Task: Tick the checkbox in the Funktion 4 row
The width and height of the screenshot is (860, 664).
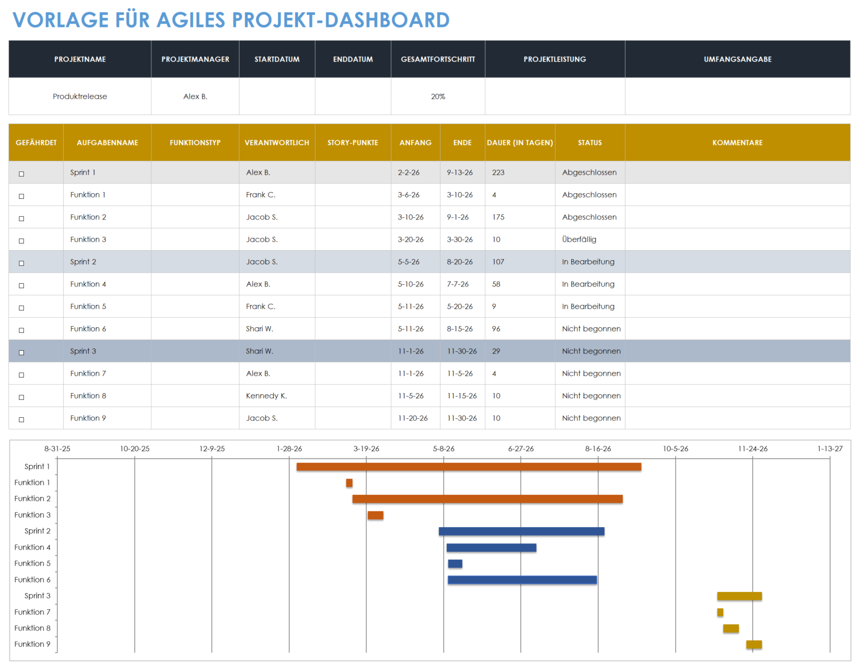Action: tap(22, 285)
